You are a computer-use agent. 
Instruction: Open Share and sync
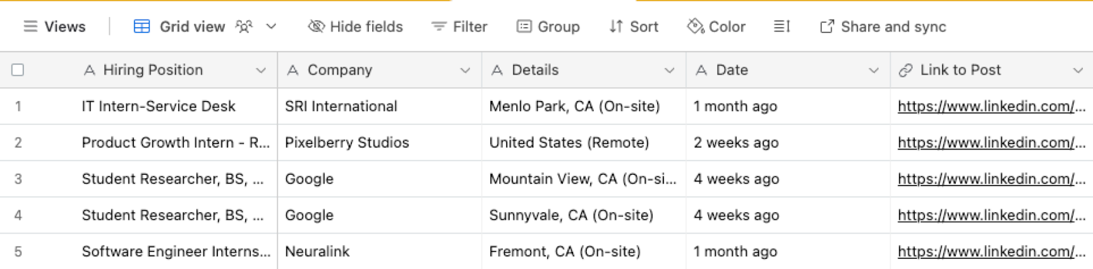point(883,27)
